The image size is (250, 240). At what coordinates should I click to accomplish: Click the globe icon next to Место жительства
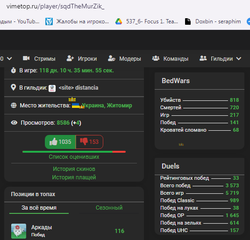(14, 106)
